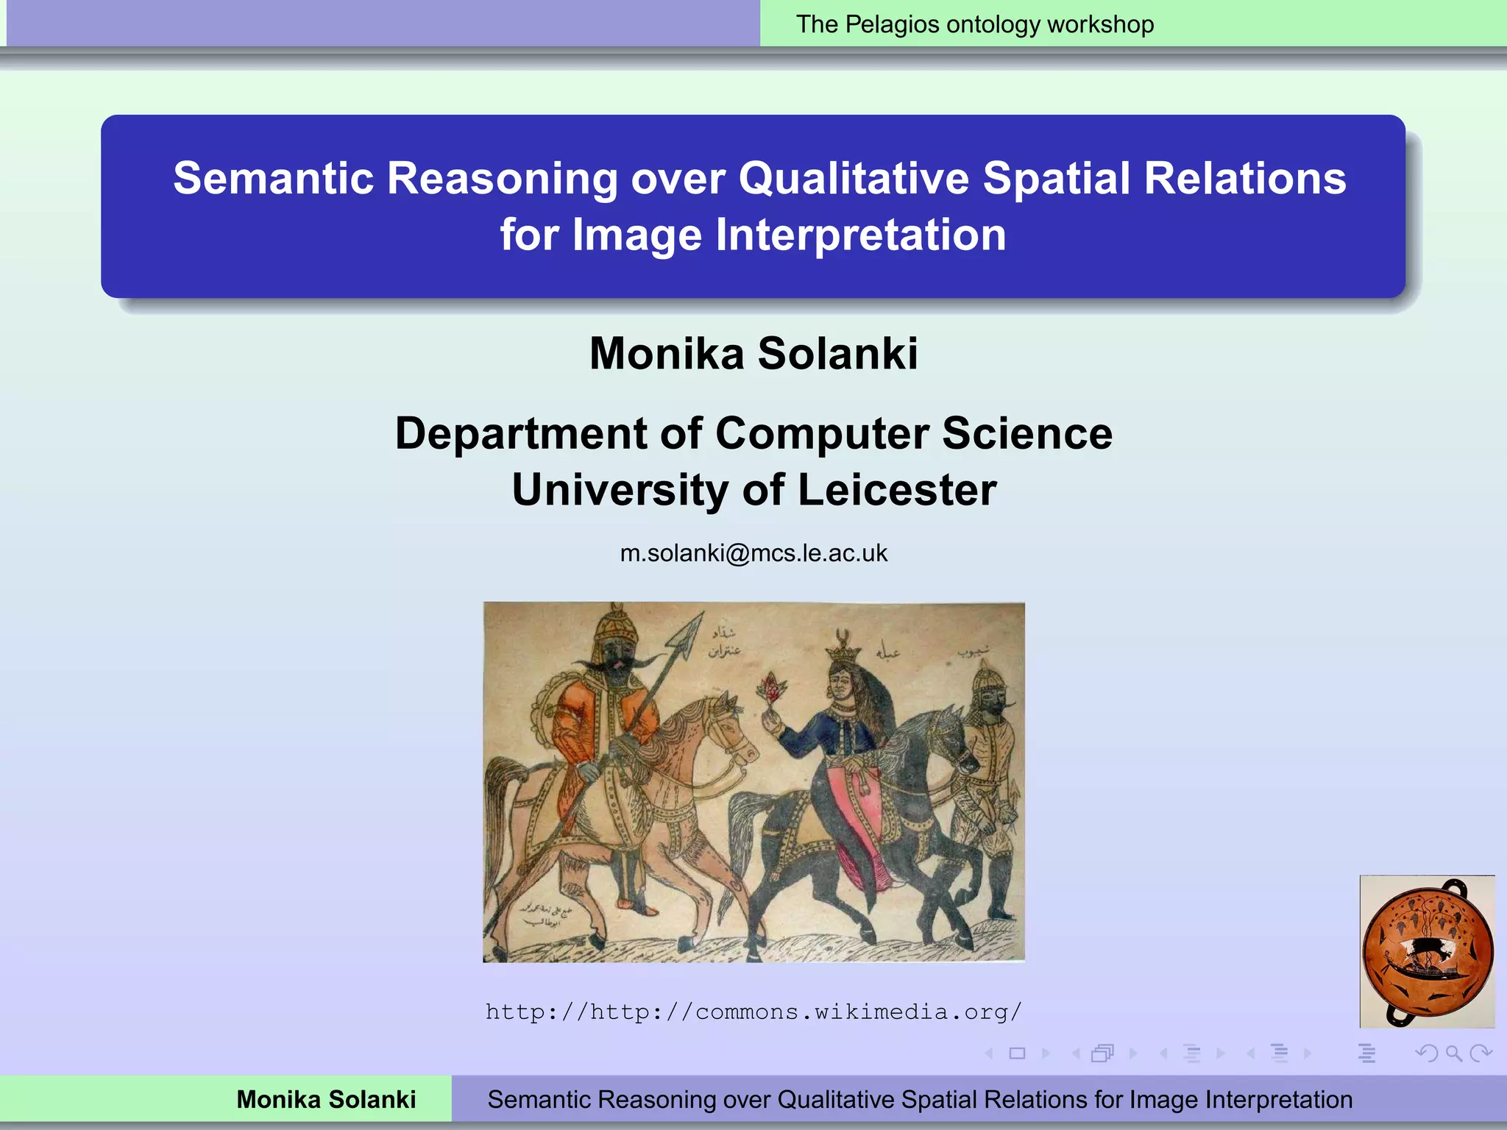Click the stacked frames navigation icon
The width and height of the screenshot is (1507, 1130).
(x=1103, y=1053)
